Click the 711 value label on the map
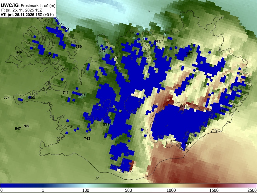 coord(66,93)
